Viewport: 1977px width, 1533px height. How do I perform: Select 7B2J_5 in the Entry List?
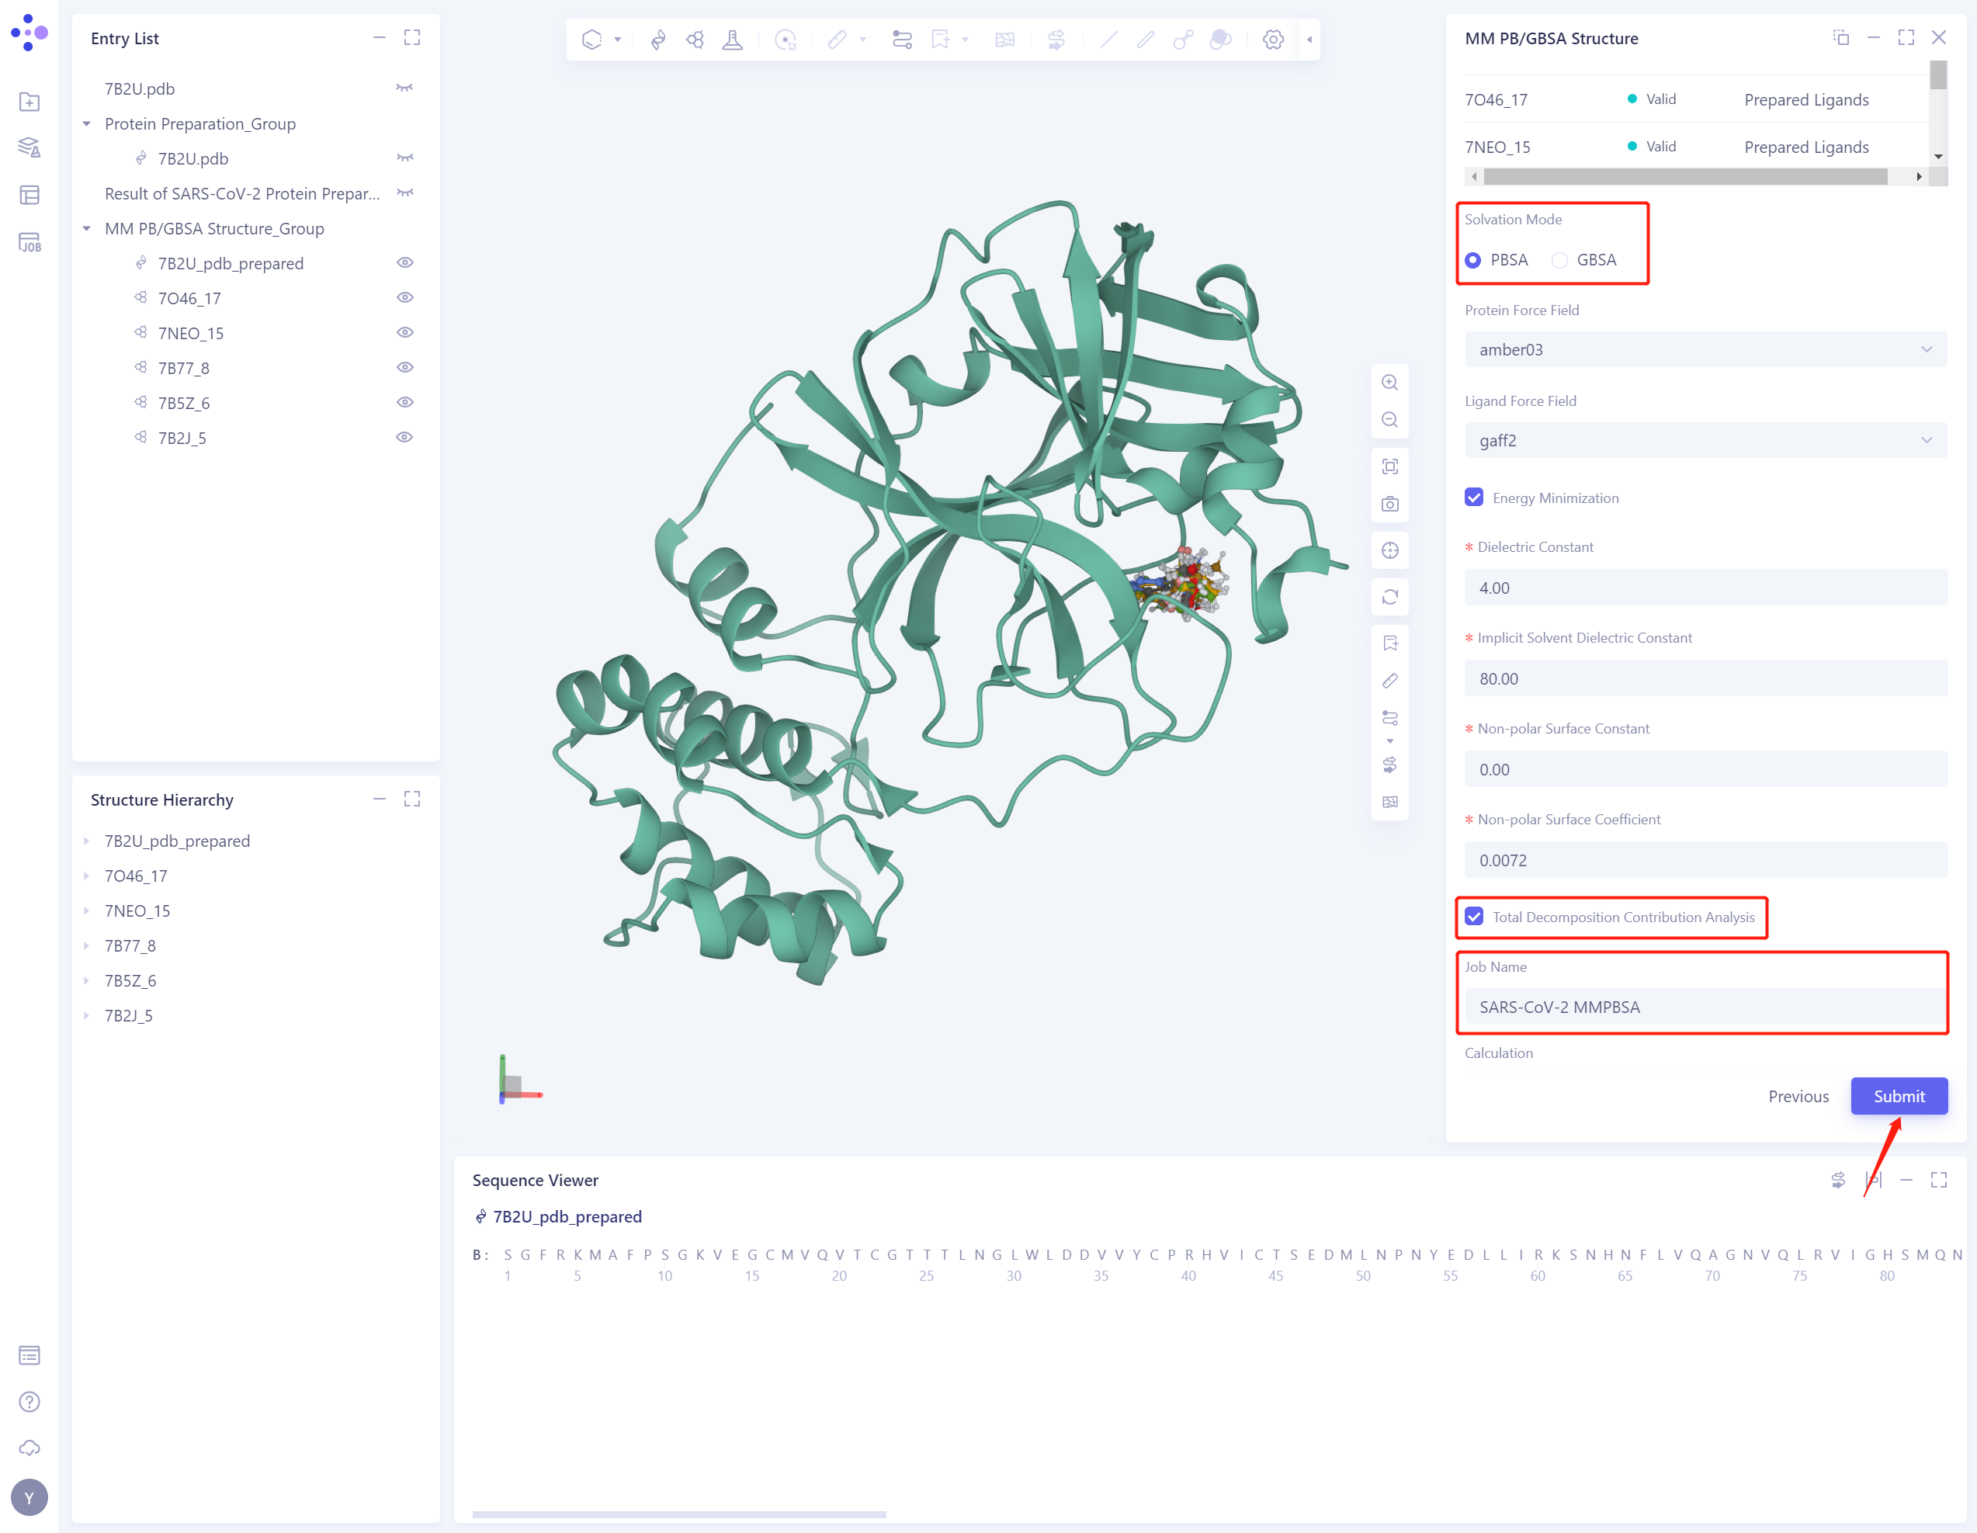[x=182, y=438]
